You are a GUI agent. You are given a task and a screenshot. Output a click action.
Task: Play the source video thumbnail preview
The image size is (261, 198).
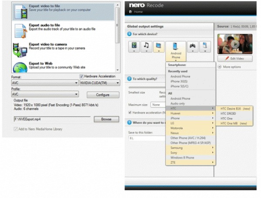[x=235, y=44]
